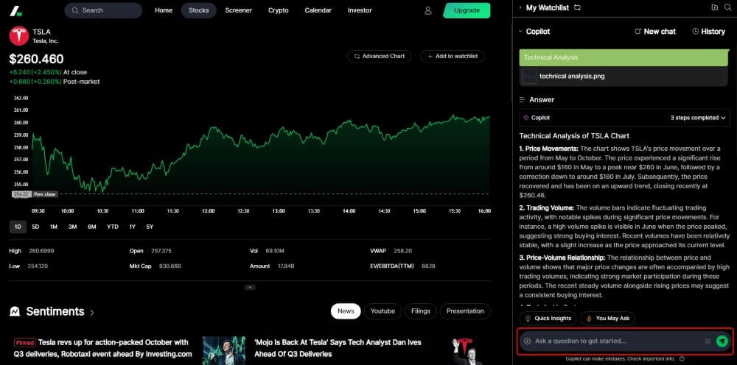Click the Add to watchlist button
The height and width of the screenshot is (365, 737).
click(x=452, y=56)
